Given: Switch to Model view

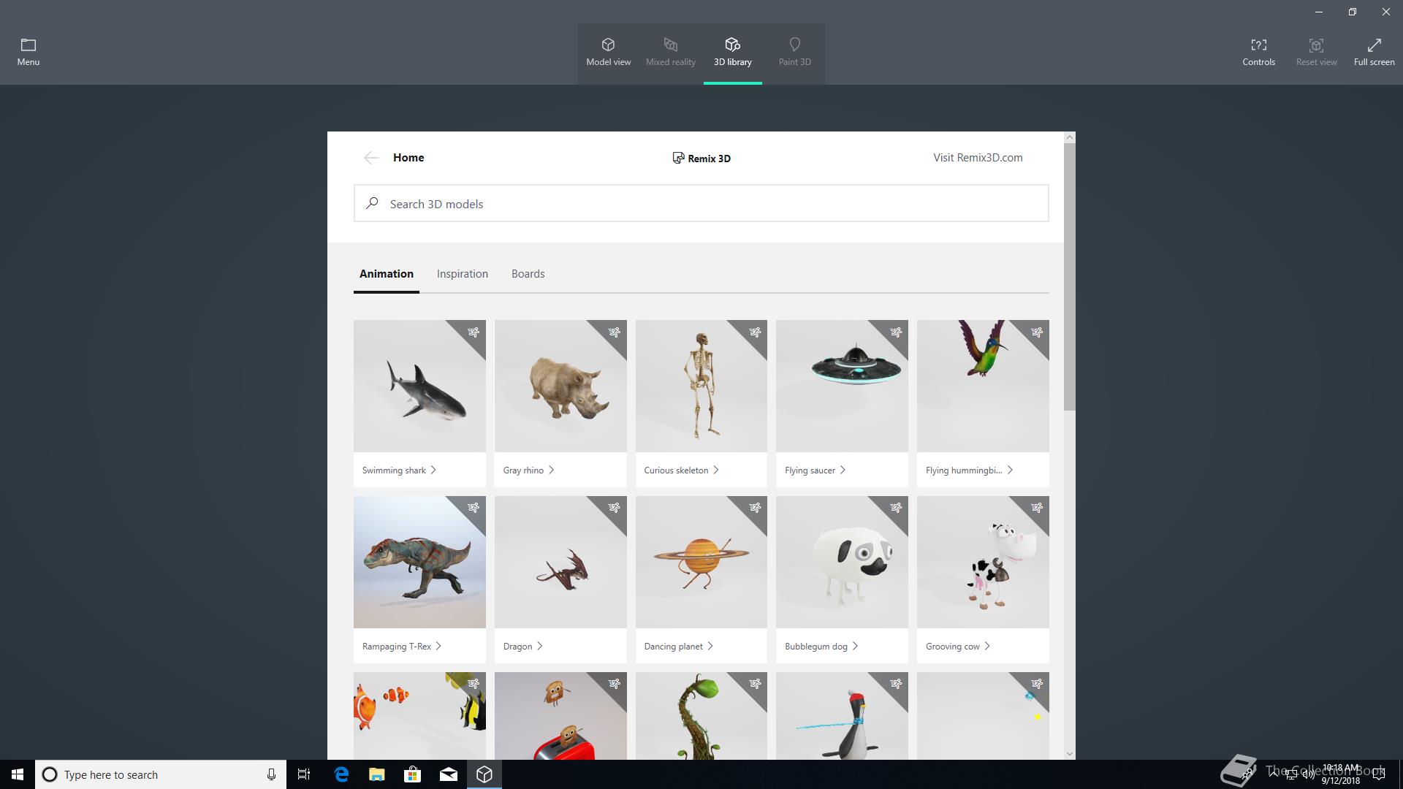Looking at the screenshot, I should tap(608, 53).
